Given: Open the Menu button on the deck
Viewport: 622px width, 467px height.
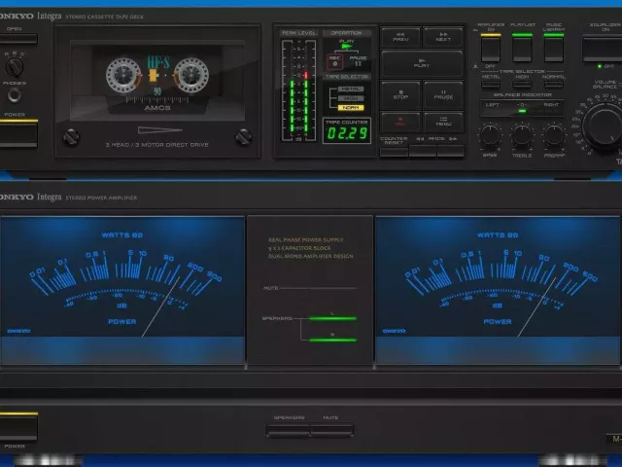Looking at the screenshot, I should [443, 122].
